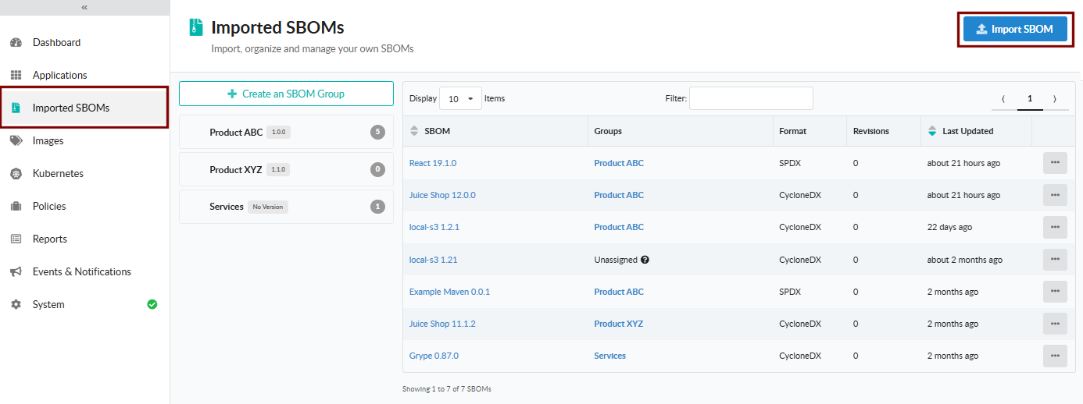
Task: Click the Policies briefcase icon
Action: tap(16, 207)
